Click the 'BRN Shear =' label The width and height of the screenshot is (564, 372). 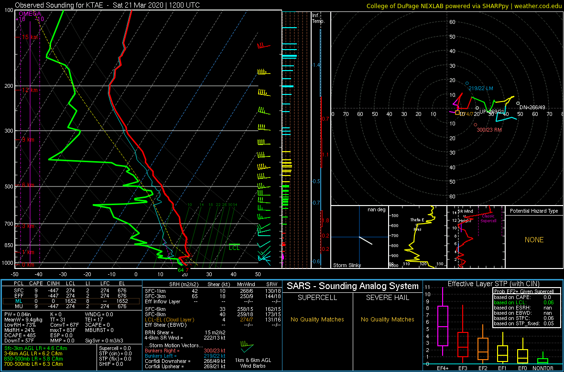pos(159,332)
